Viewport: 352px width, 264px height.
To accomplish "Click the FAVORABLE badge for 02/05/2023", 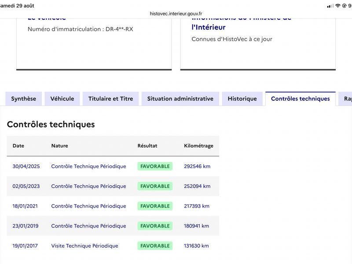I will (155, 186).
